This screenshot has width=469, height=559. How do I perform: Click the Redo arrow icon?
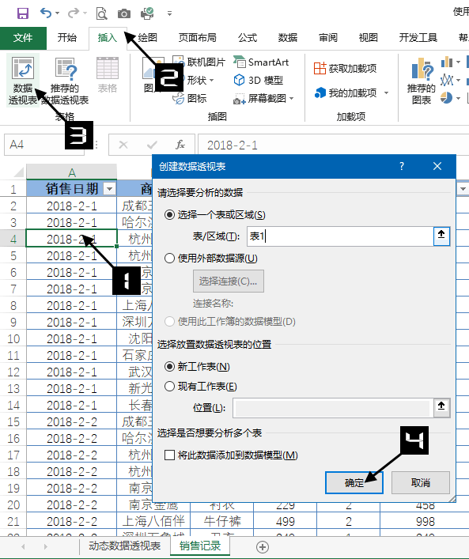point(73,13)
